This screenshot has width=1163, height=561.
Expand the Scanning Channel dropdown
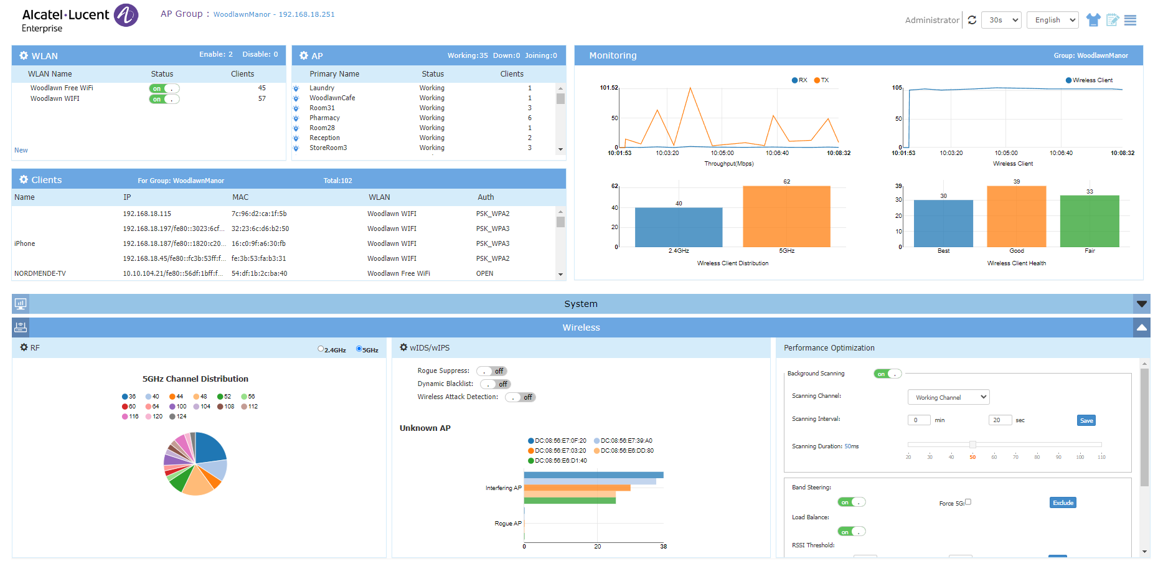pyautogui.click(x=948, y=397)
